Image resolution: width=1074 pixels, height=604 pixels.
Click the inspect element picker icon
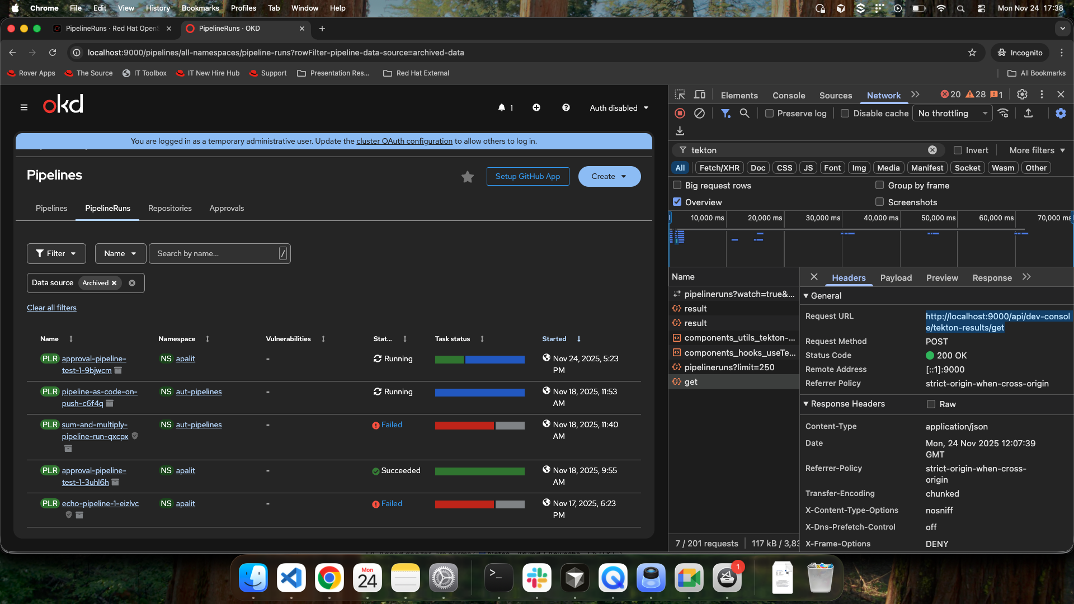click(680, 95)
